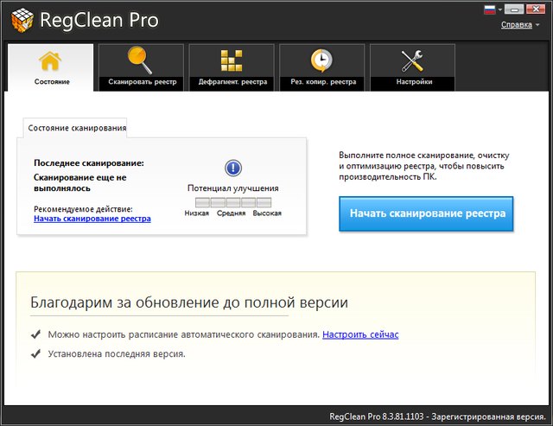This screenshot has width=553, height=426.
Task: Follow the Настроить сейчас link
Action: pyautogui.click(x=360, y=334)
